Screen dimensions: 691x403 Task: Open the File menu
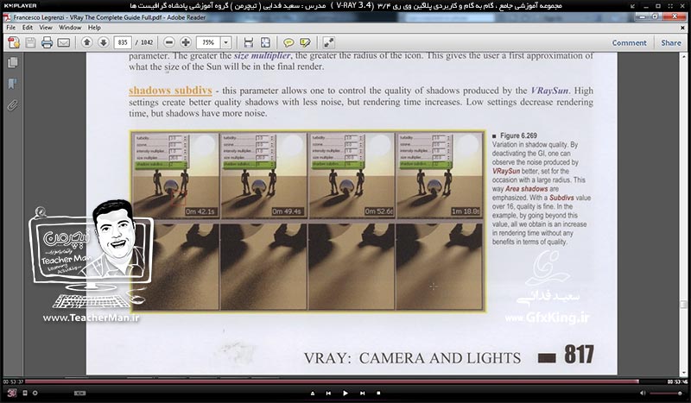point(11,28)
